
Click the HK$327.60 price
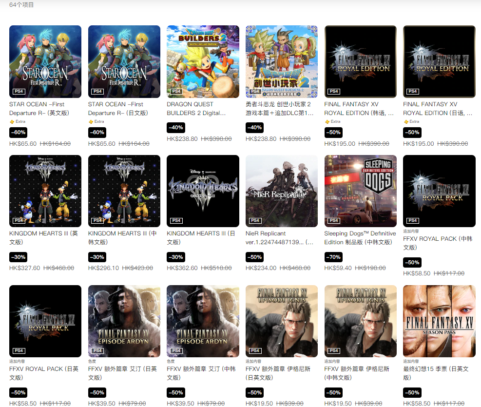(x=24, y=268)
